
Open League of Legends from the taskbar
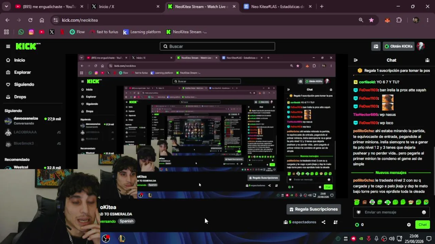(122, 239)
